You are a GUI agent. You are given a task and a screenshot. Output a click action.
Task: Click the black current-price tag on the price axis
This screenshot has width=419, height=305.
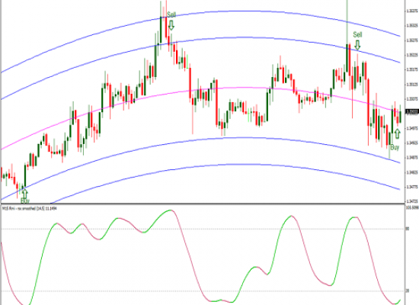tap(411, 111)
